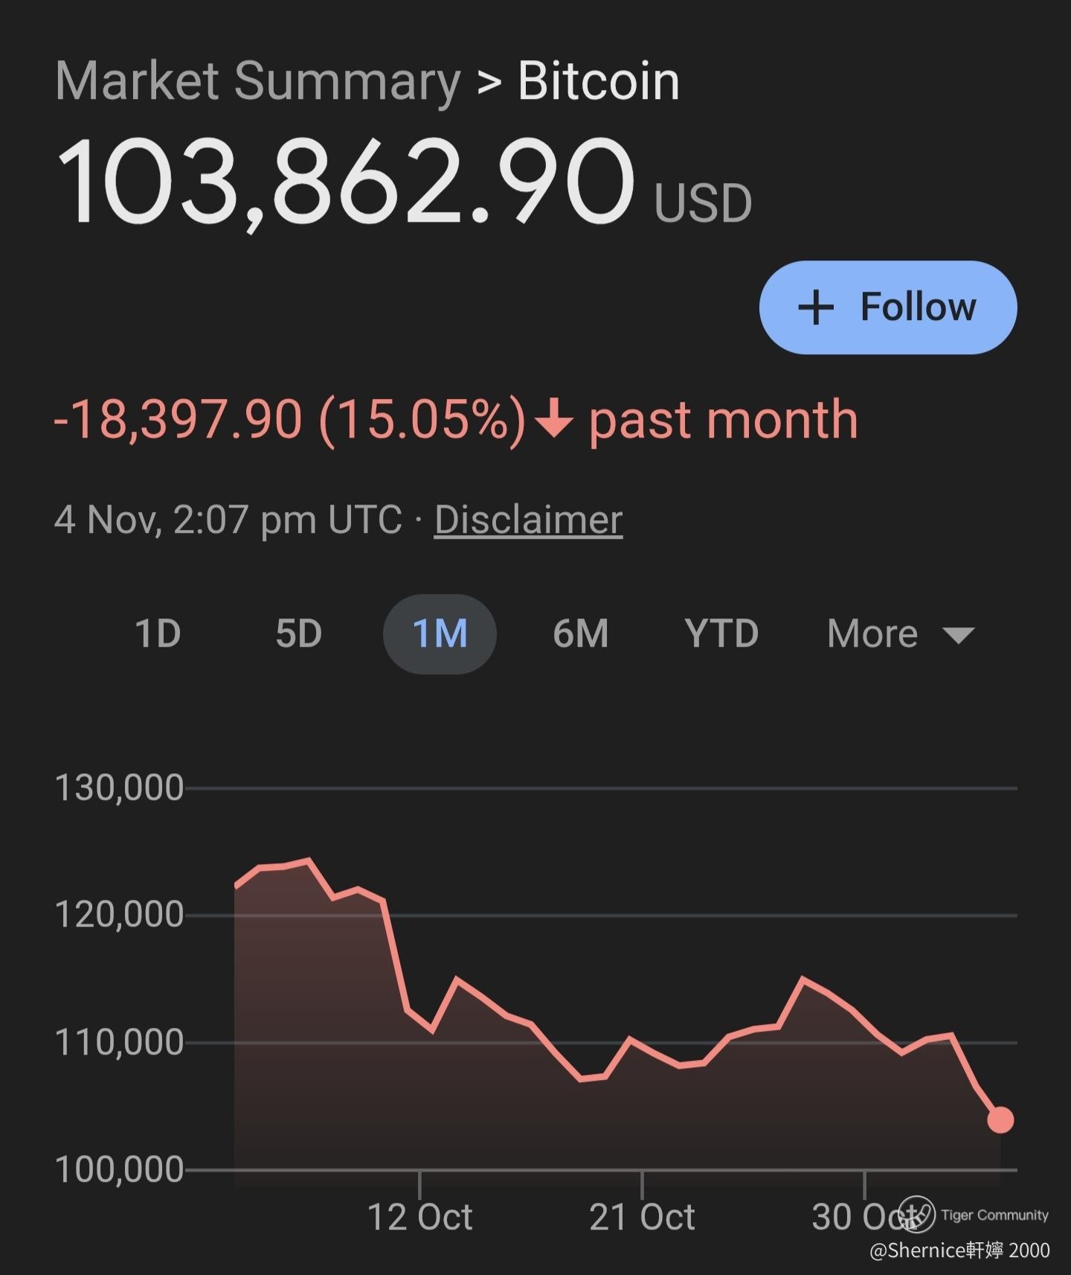This screenshot has height=1275, width=1071.
Task: Click the More dropdown arrow
Action: tap(958, 635)
